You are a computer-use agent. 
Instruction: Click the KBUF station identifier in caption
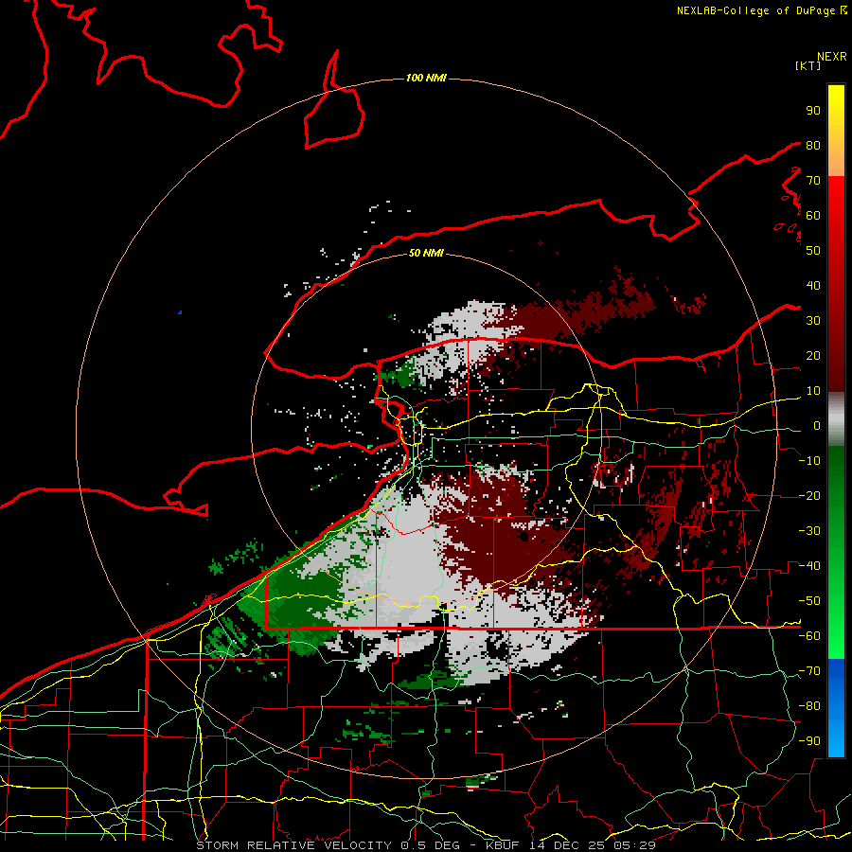click(x=503, y=845)
